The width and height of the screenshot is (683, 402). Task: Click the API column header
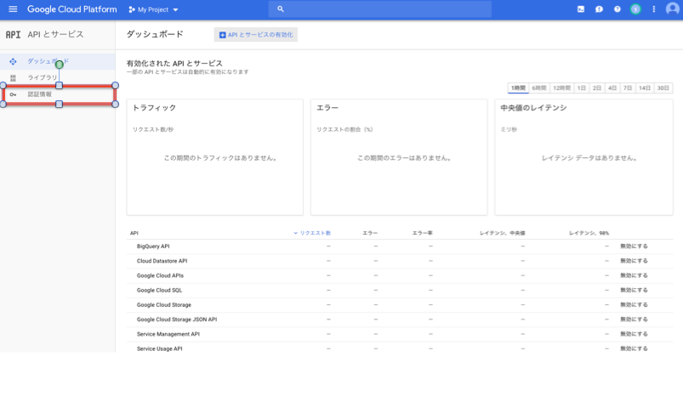click(x=134, y=233)
